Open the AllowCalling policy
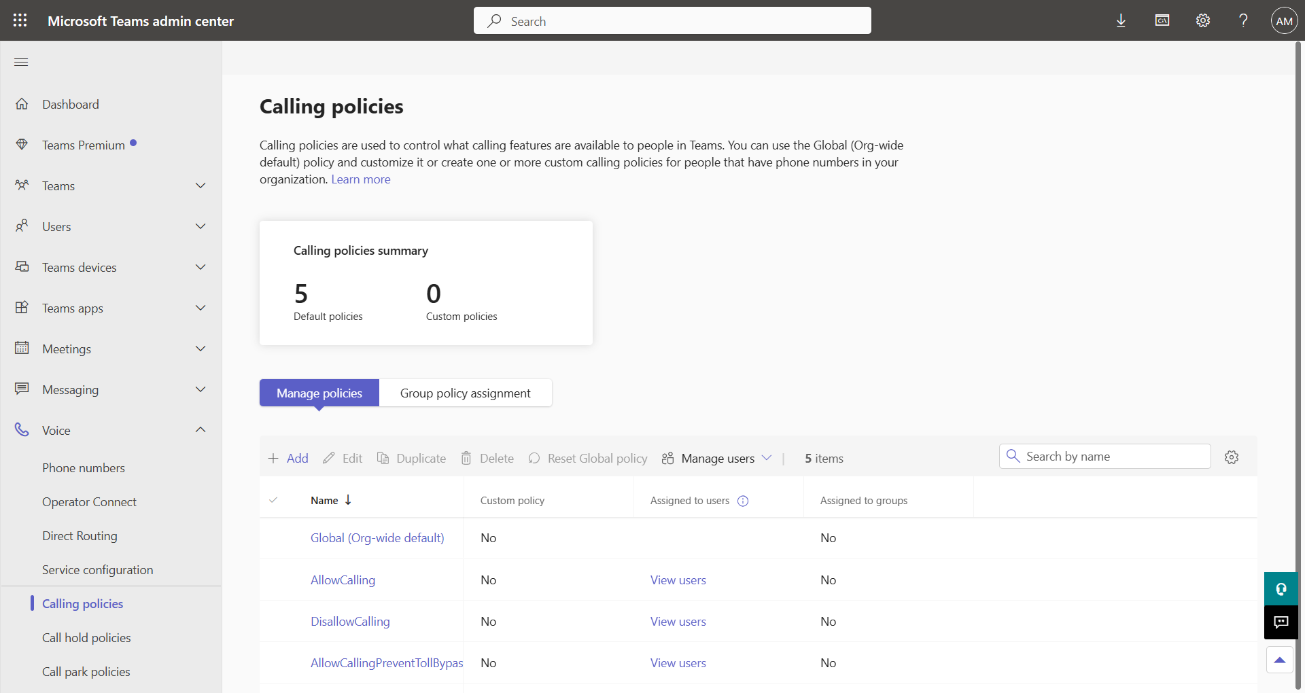This screenshot has width=1305, height=693. pos(343,580)
